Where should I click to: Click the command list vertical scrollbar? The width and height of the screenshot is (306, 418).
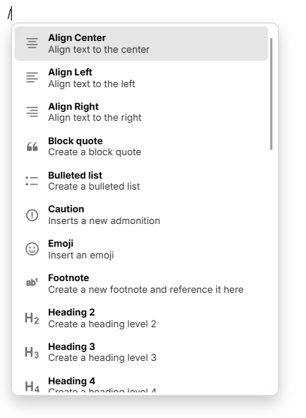click(x=271, y=94)
